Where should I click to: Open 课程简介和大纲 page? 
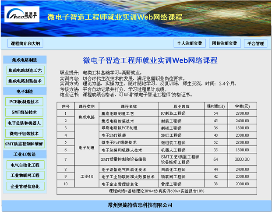pyautogui.click(x=25, y=43)
